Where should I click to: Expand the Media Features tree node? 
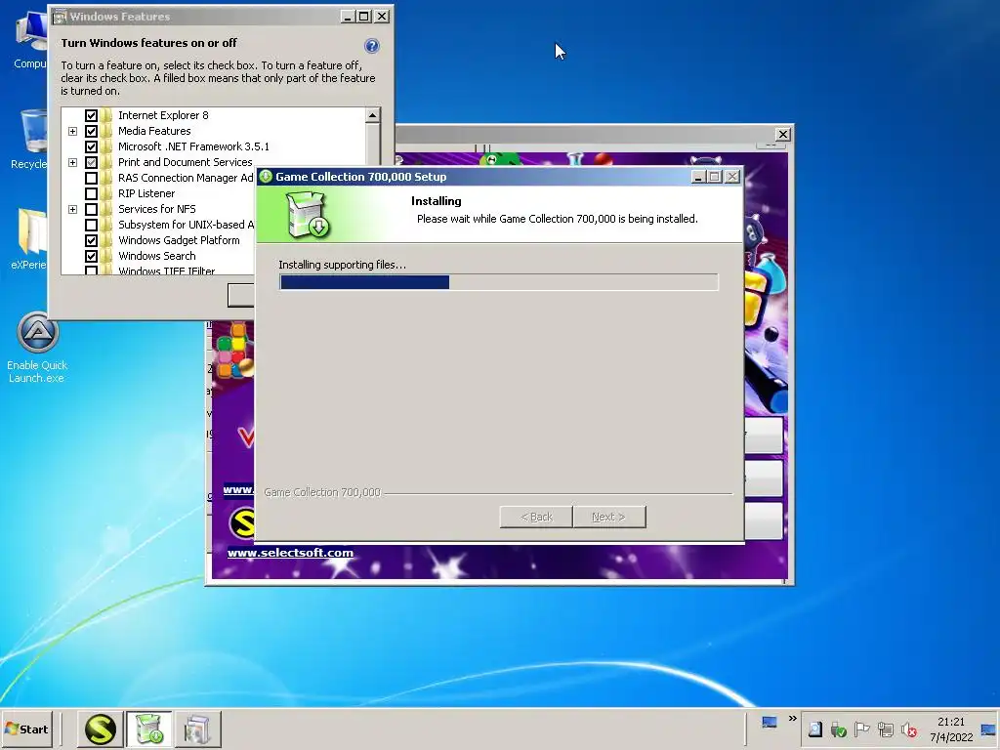tap(72, 132)
